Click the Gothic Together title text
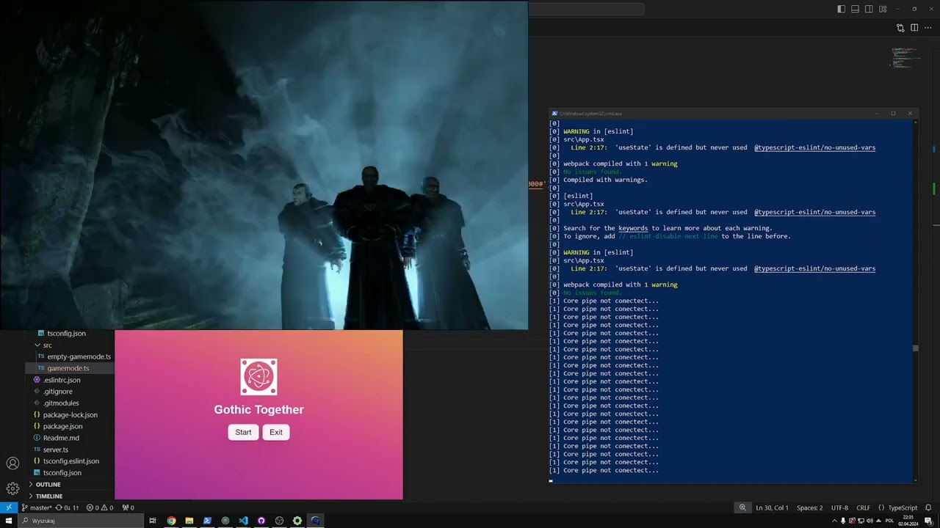The image size is (940, 528). 258,409
